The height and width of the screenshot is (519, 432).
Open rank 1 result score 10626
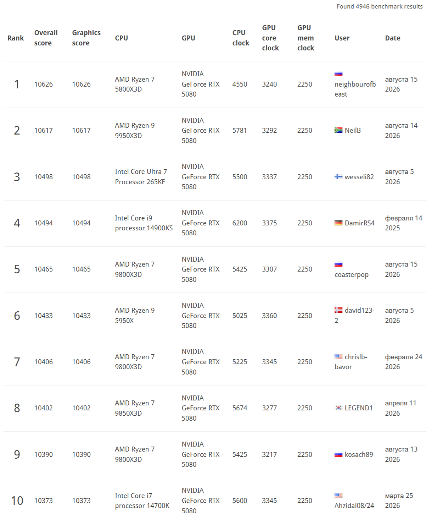point(43,84)
